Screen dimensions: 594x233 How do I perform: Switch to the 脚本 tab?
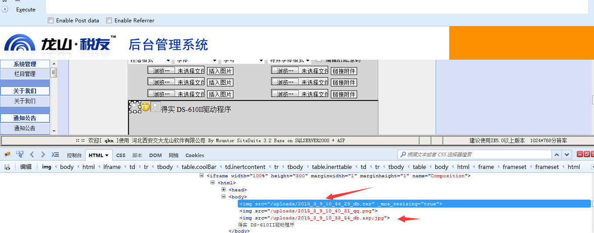(137, 155)
